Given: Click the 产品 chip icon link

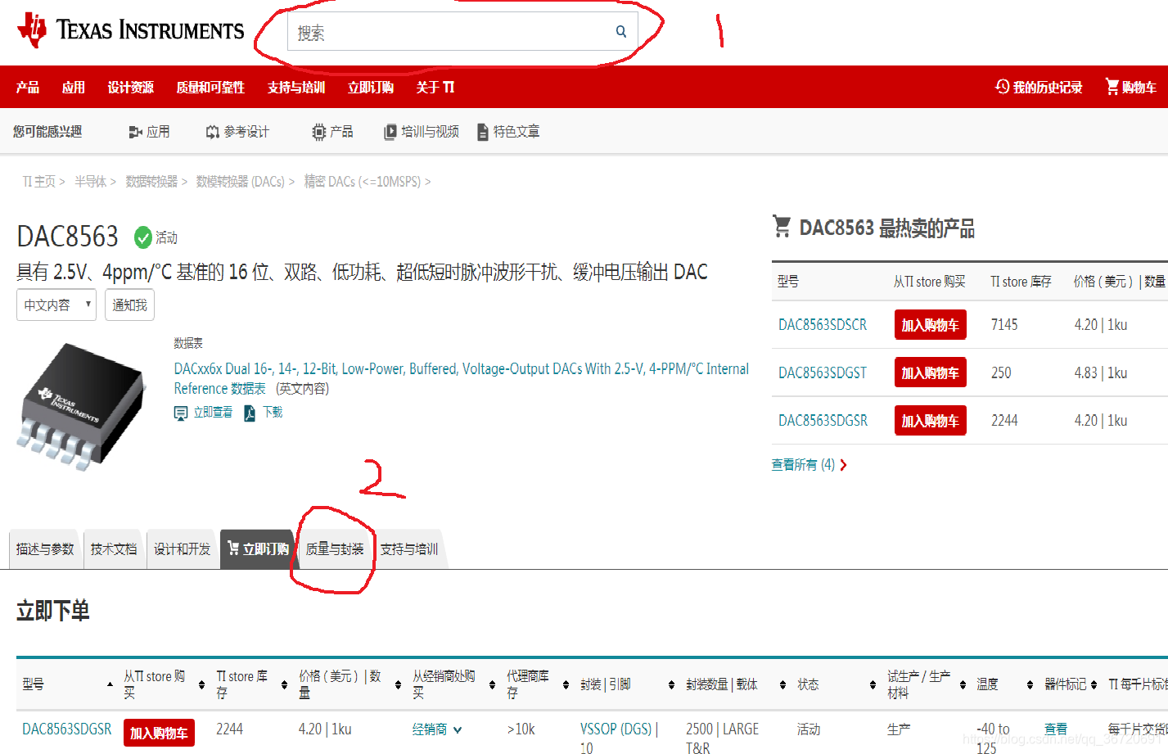Looking at the screenshot, I should [332, 132].
